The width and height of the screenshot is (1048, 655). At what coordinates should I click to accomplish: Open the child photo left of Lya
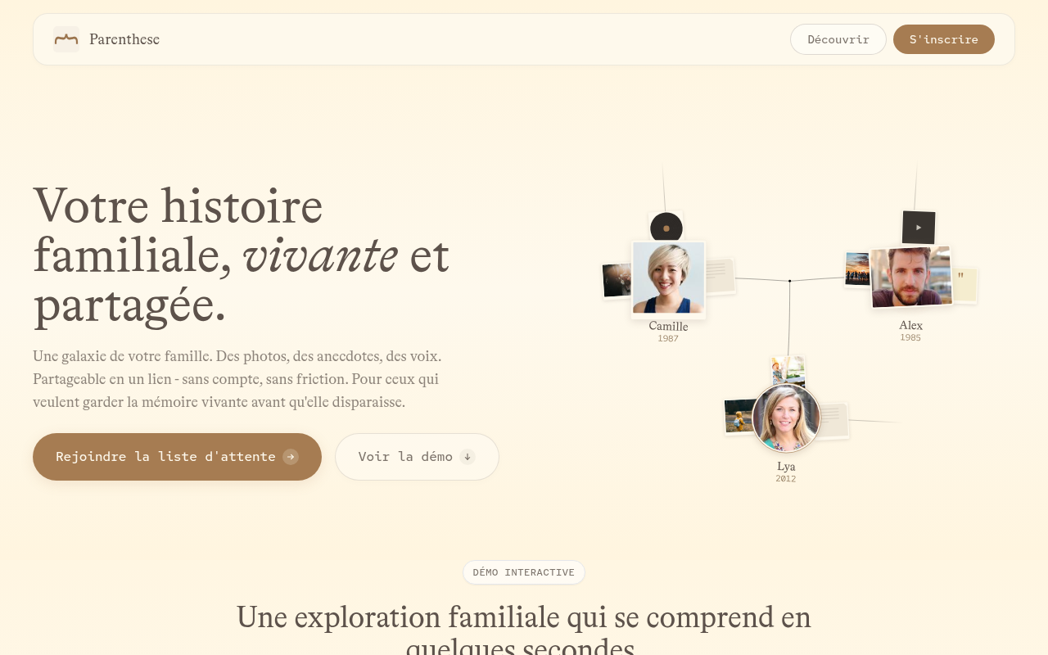739,416
